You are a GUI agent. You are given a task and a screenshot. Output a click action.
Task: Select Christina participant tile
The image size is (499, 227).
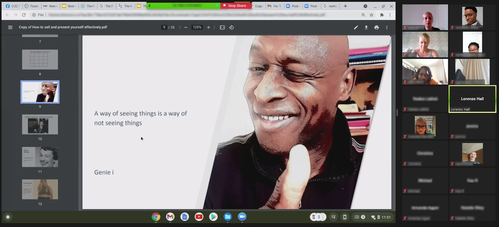pyautogui.click(x=425, y=154)
